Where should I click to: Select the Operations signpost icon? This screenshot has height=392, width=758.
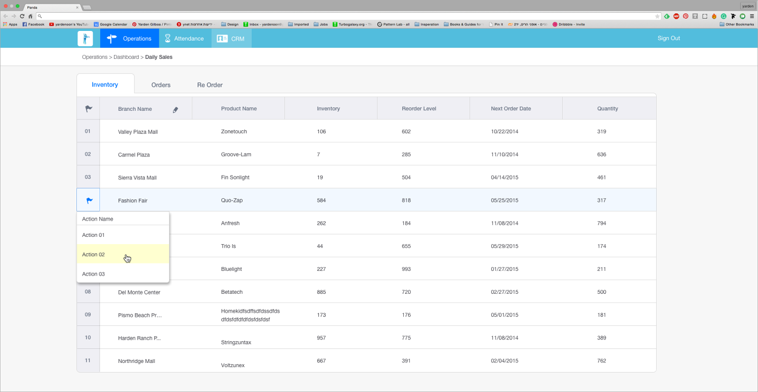111,38
